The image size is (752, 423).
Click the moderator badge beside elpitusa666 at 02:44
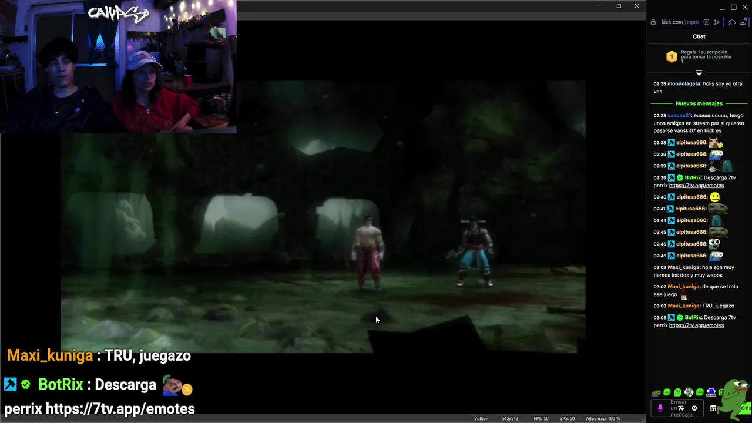(671, 220)
